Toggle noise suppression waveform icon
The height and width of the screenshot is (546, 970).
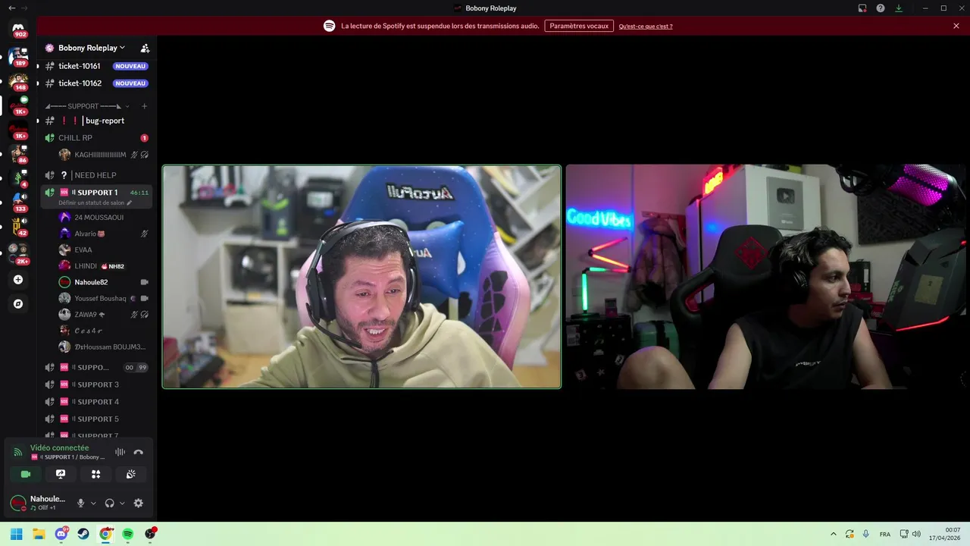tap(120, 452)
